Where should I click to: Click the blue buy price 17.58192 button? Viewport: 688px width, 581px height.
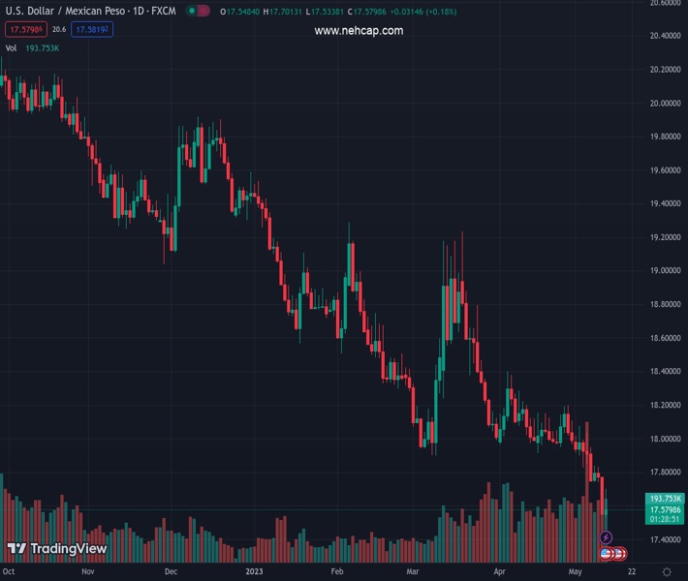point(92,29)
